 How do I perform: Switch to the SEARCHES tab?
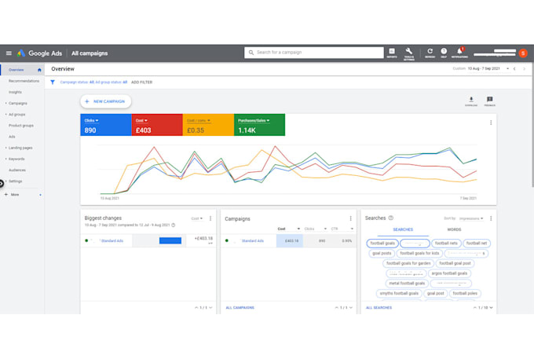point(403,229)
